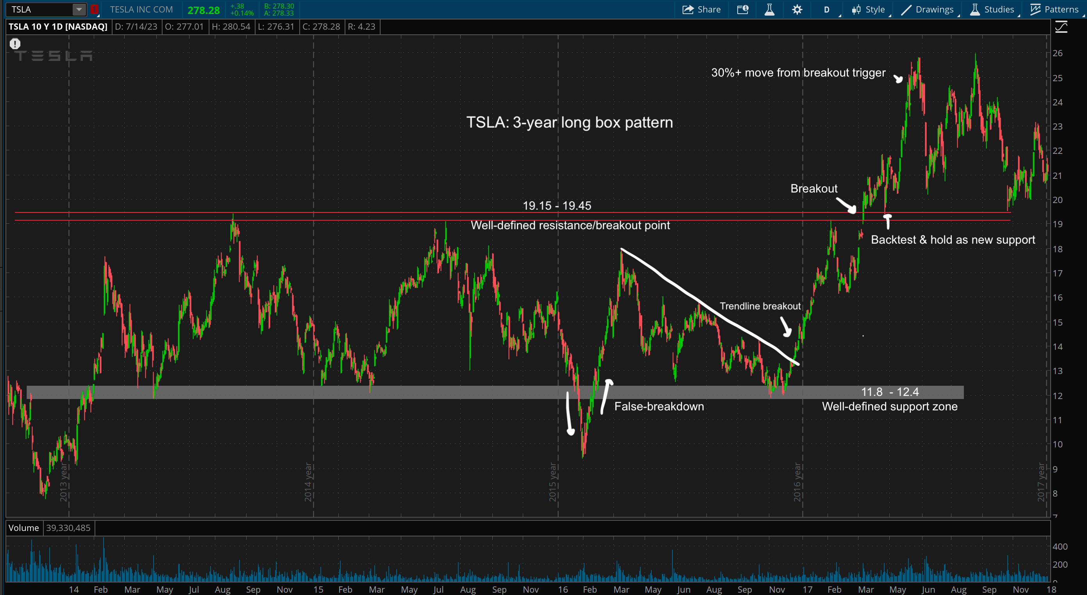
Task: Click the +0.14% change value
Action: pyautogui.click(x=242, y=13)
